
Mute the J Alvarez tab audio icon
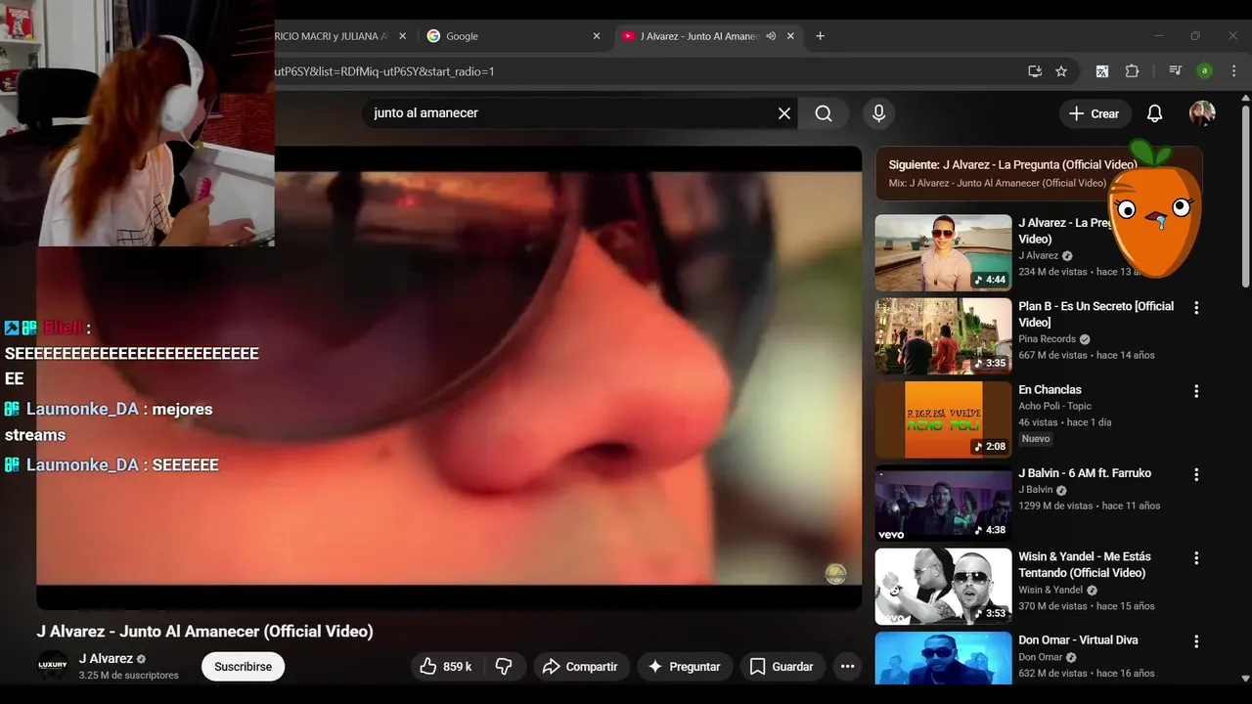pos(771,36)
